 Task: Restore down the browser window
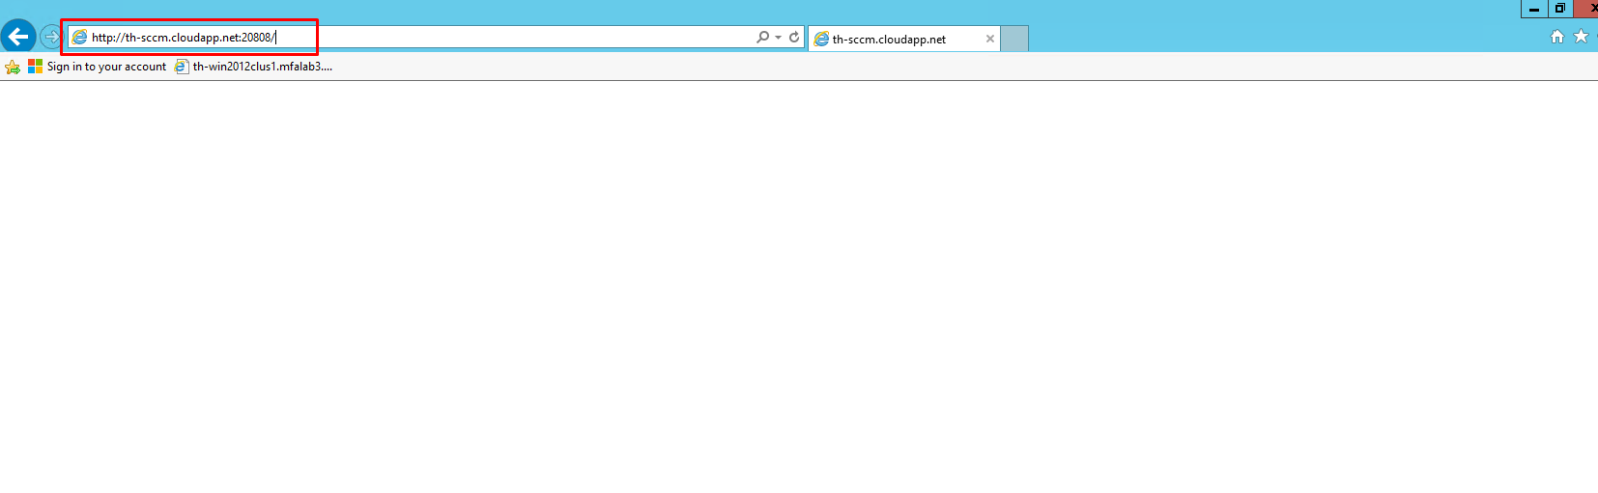click(x=1559, y=9)
